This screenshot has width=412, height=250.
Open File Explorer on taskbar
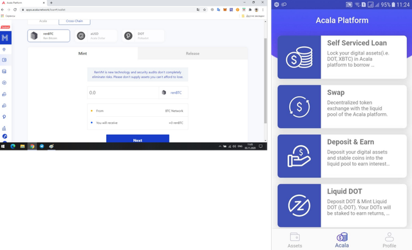point(23,147)
